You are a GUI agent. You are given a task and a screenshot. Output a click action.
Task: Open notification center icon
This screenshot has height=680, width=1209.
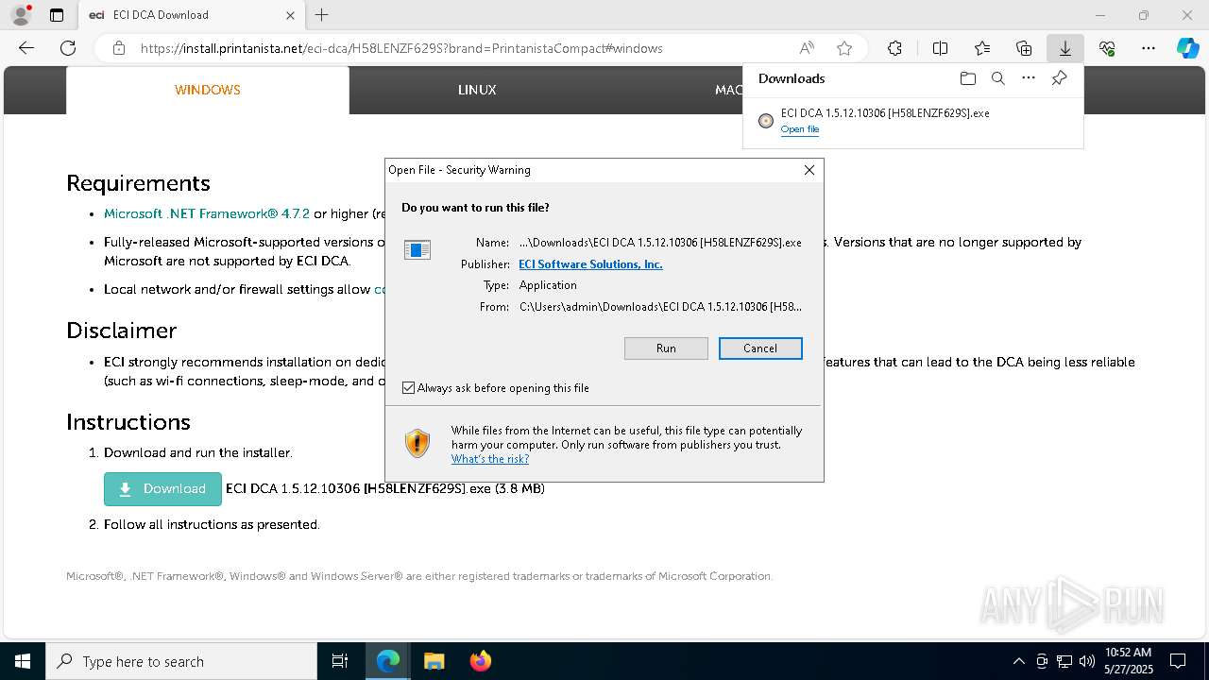[x=1178, y=661]
